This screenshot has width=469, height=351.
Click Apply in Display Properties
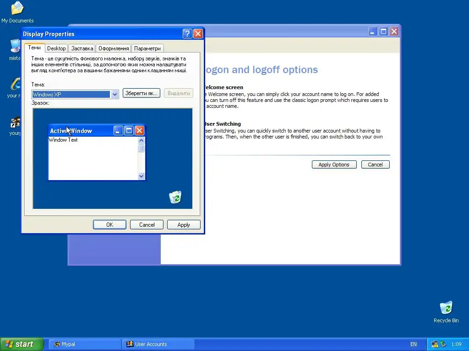184,225
